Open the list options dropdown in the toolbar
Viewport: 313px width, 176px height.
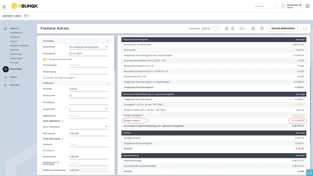[x=243, y=28]
